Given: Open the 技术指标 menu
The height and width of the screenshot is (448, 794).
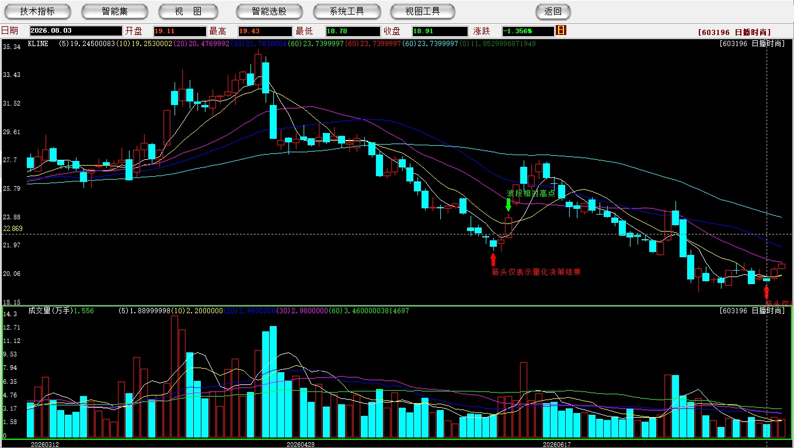Looking at the screenshot, I should coord(37,11).
